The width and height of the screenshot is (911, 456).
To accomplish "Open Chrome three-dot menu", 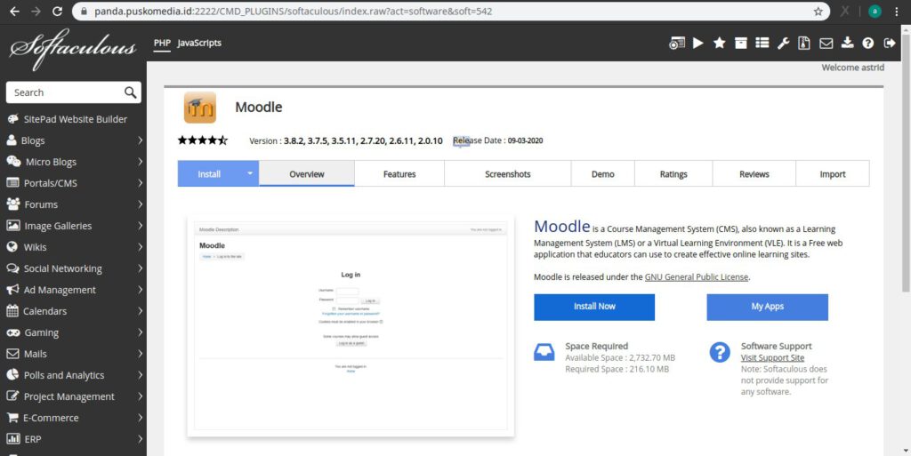I will tap(898, 11).
